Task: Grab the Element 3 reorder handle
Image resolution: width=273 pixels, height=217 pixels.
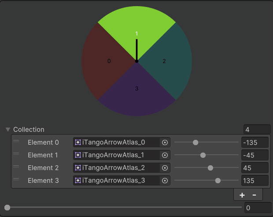Action: point(16,179)
